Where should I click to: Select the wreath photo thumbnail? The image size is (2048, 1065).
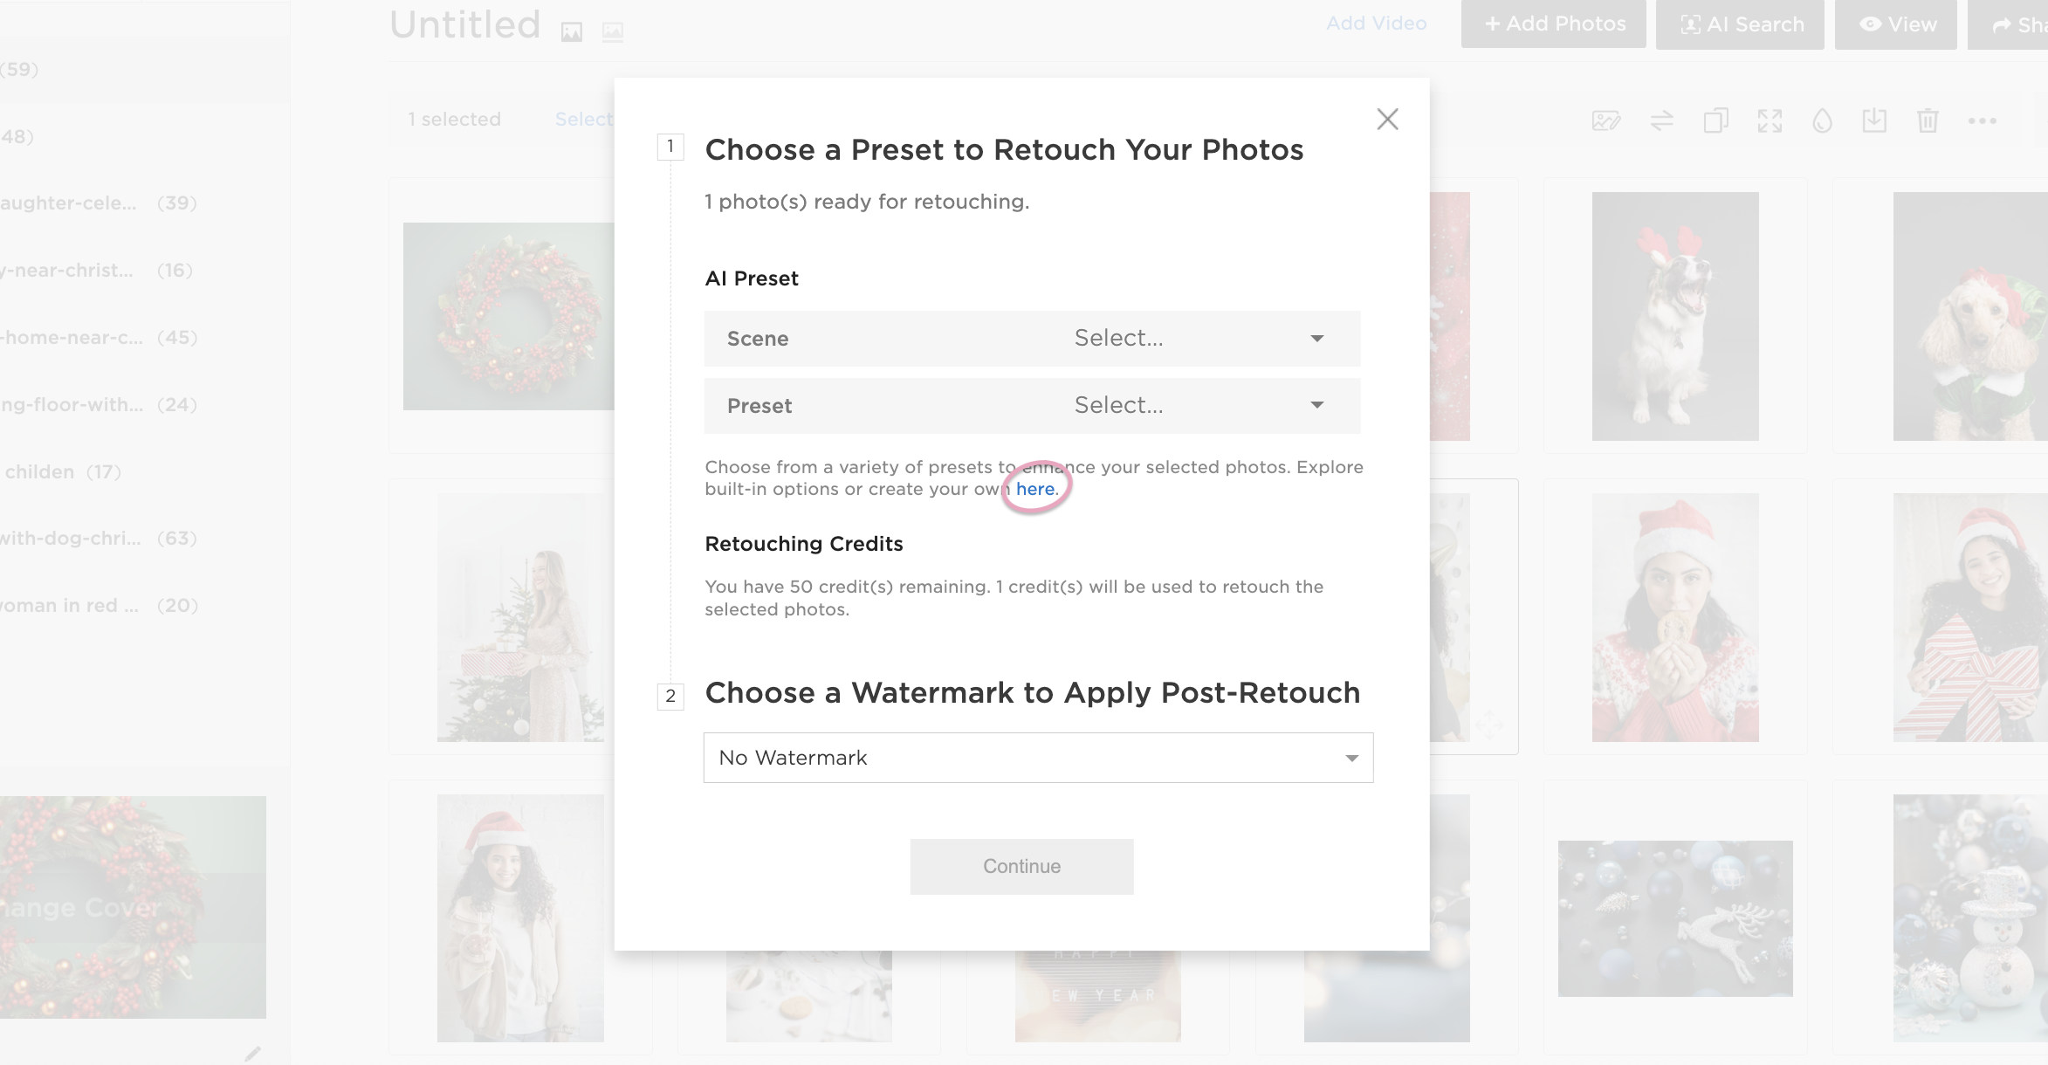coord(508,316)
